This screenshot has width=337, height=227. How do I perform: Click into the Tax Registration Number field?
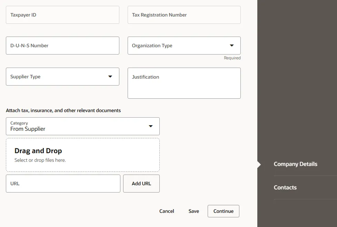[184, 15]
